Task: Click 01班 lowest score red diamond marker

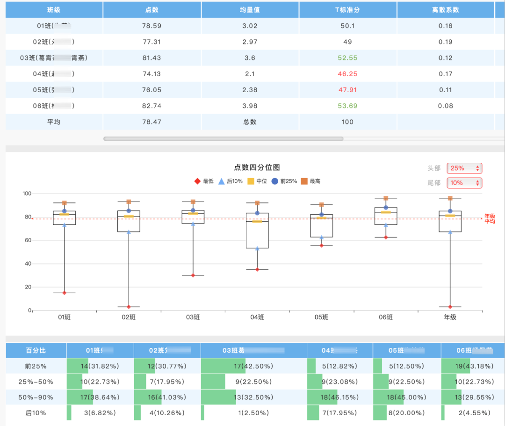Action: [x=65, y=293]
